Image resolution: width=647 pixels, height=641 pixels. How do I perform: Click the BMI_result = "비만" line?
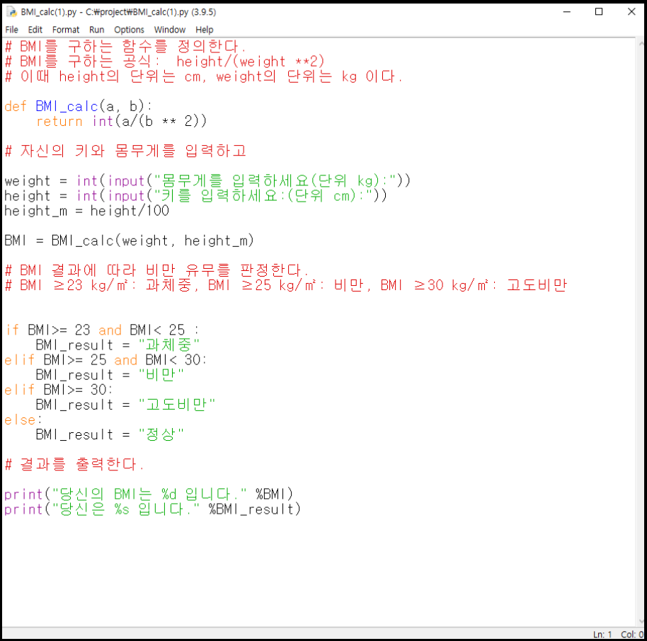[x=110, y=375]
